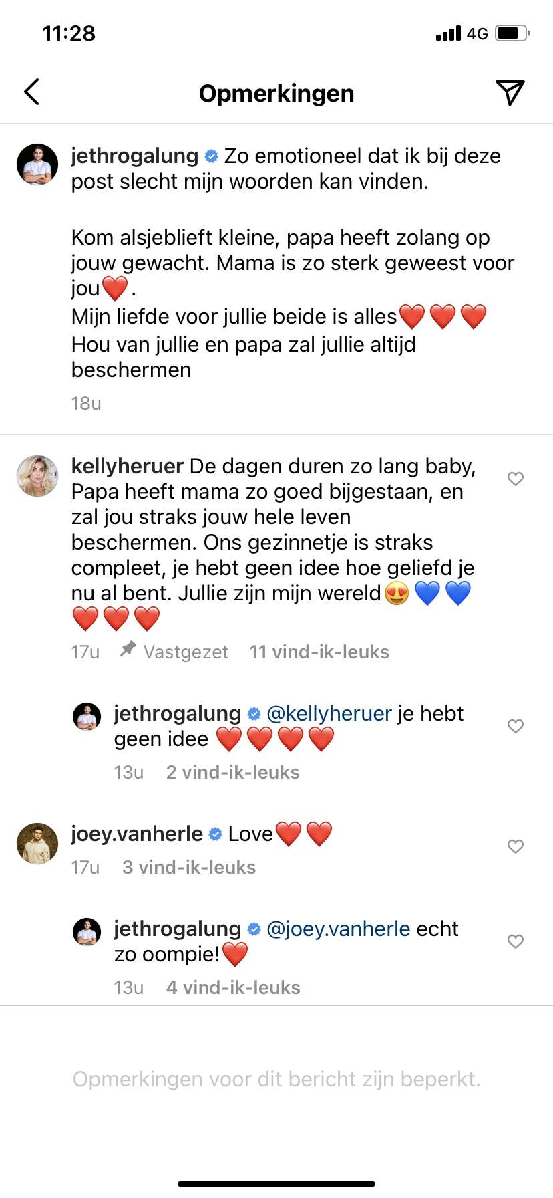The height and width of the screenshot is (1198, 553).
Task: Like joey.vanherle's Love comment
Action: (515, 846)
